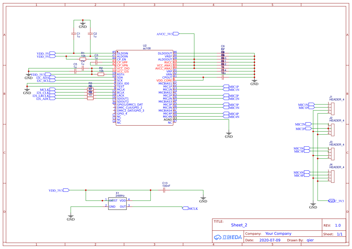This screenshot has height=249, width=352.
Task: Click the C2 1u capacitor
Action: (x=90, y=34)
